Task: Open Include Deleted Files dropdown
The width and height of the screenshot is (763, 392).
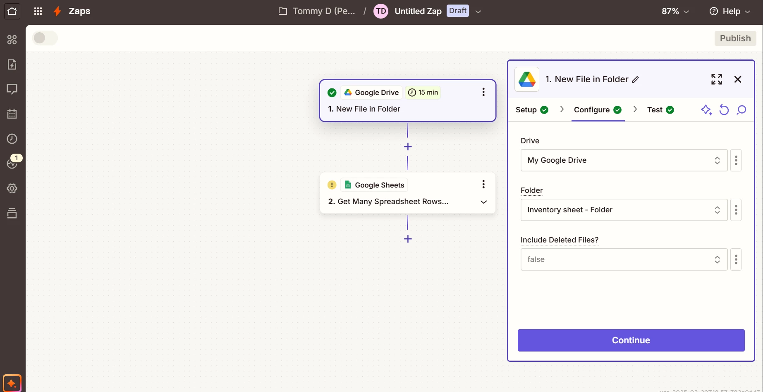Action: click(624, 259)
